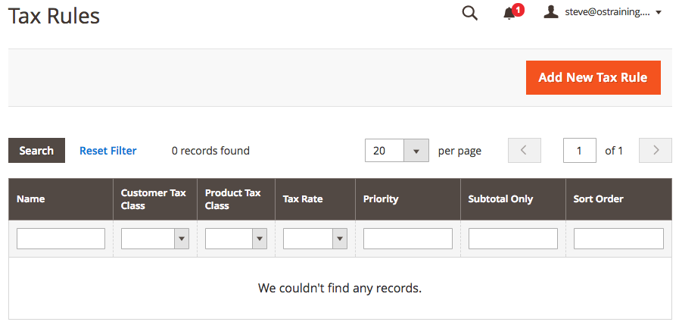Image resolution: width=679 pixels, height=325 pixels.
Task: Click Add New Tax Rule button
Action: pos(593,78)
